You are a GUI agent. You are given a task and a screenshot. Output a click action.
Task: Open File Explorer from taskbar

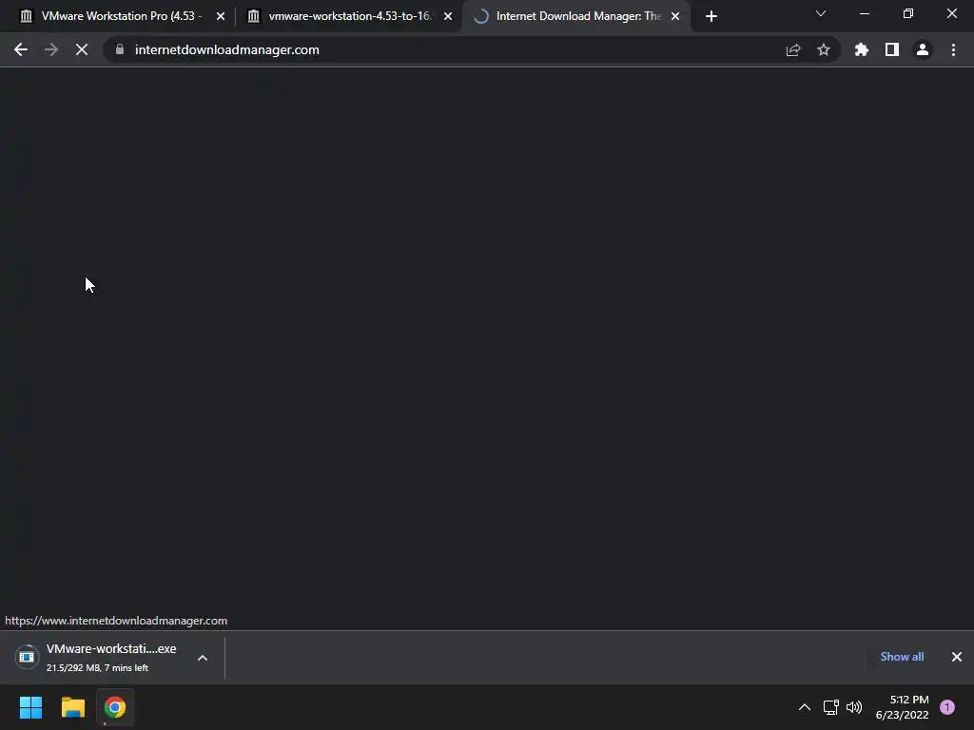click(73, 707)
